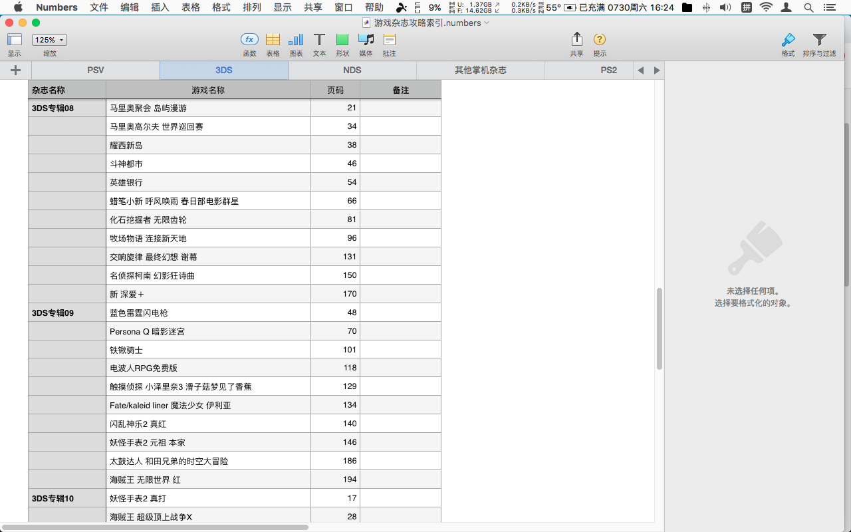
Task: Switch to the NDS sheet tab
Action: pos(352,70)
